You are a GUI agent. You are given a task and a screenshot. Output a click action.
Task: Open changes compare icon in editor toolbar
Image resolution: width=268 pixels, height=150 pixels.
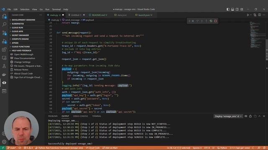tap(255, 15)
